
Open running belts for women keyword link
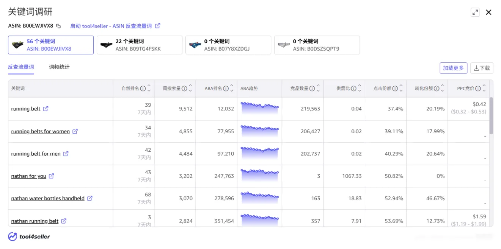tap(41, 132)
